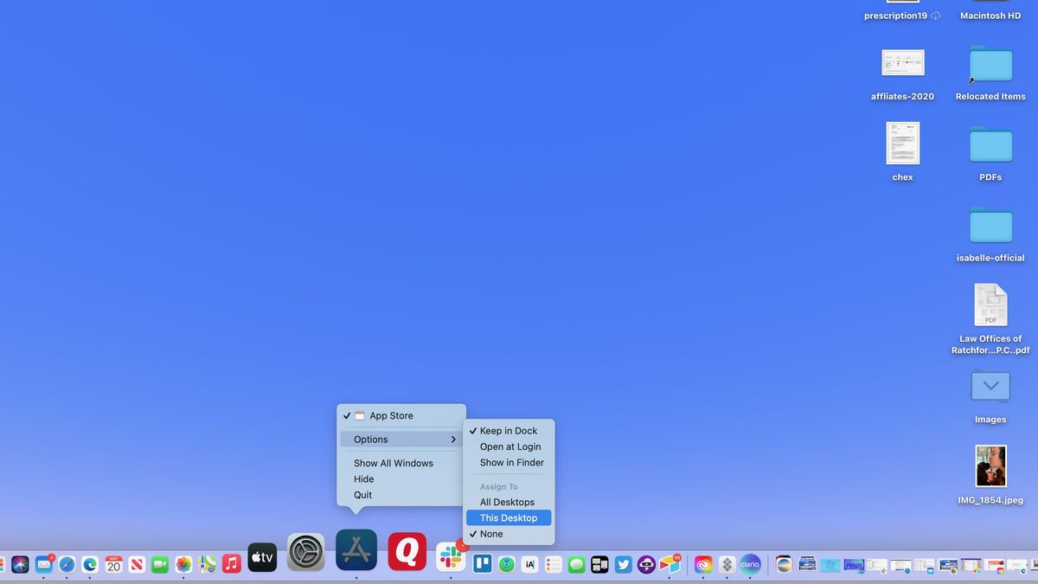Select Quit from the context menu
Image resolution: width=1038 pixels, height=584 pixels.
(x=362, y=494)
